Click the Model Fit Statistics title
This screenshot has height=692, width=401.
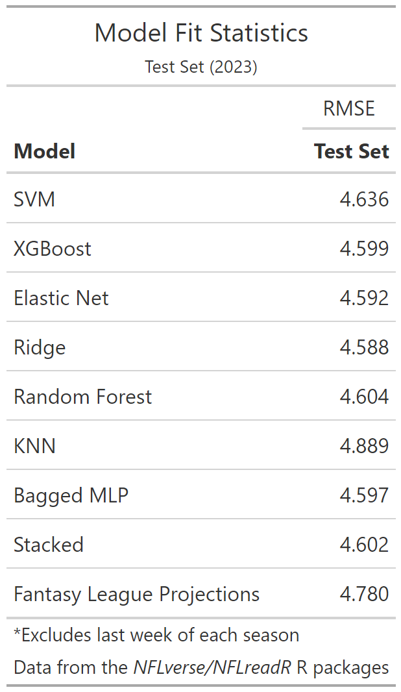click(201, 32)
